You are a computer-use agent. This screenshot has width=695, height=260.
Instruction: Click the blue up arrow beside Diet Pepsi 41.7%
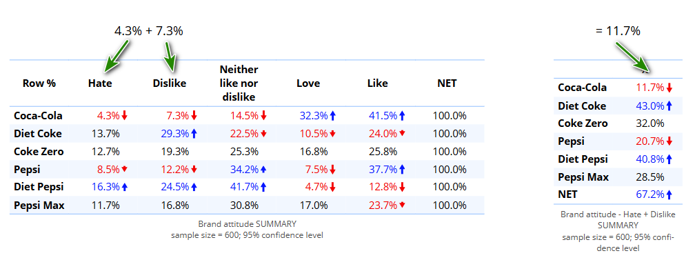(x=263, y=187)
